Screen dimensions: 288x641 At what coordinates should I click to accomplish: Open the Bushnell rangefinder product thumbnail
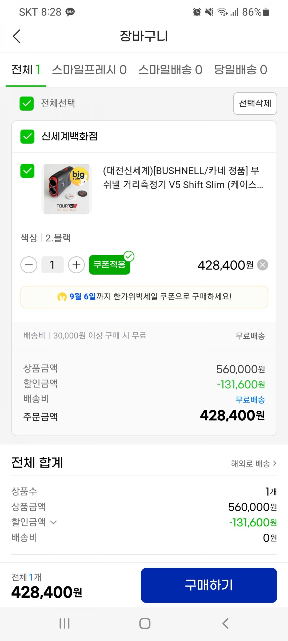click(x=67, y=189)
